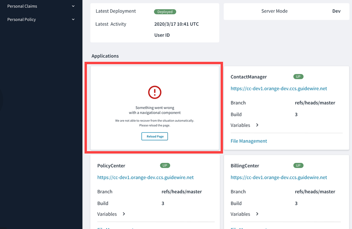Click the red error warning icon
Screen dimensions: 352x229
point(154,93)
